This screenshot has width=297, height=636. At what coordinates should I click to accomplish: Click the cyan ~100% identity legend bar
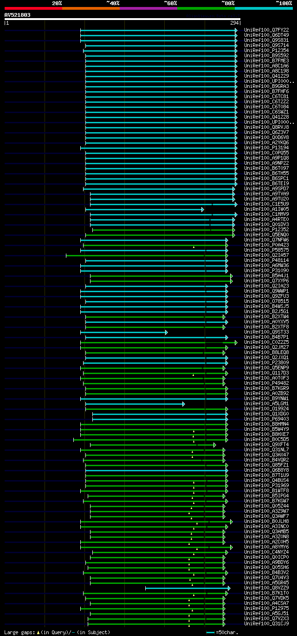pos(264,8)
